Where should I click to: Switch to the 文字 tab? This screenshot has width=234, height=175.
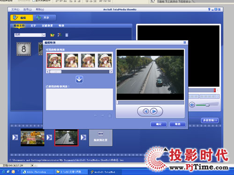(33, 26)
